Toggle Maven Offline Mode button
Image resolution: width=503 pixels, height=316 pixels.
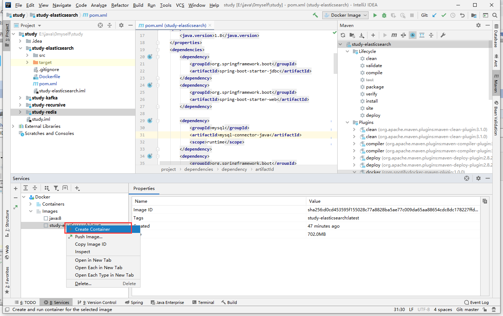tap(403, 35)
